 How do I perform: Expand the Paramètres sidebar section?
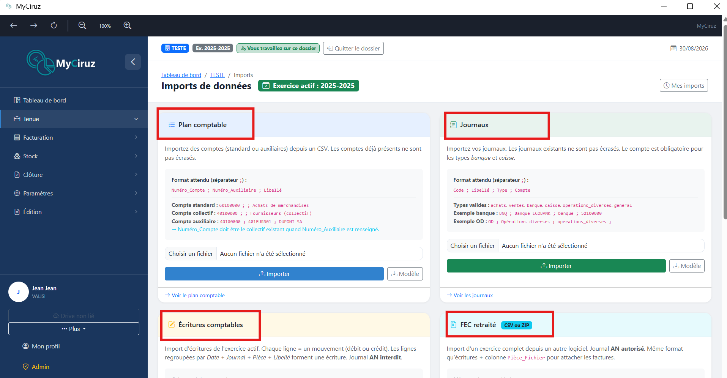pos(74,193)
